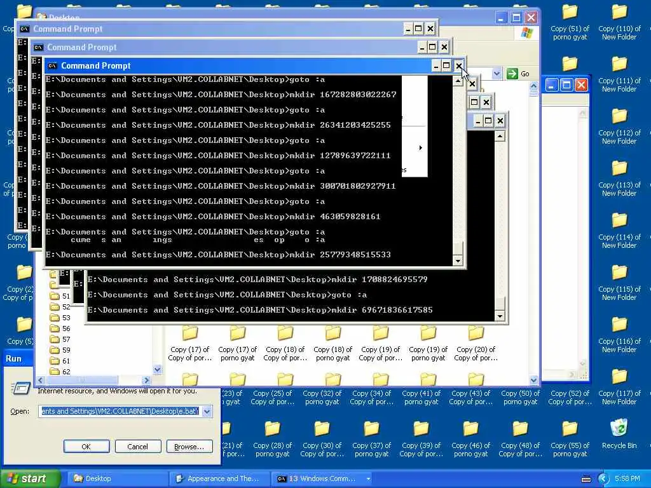The height and width of the screenshot is (488, 651).
Task: Select Copy (43) of Copy of por... folder
Action: pyautogui.click(x=470, y=397)
